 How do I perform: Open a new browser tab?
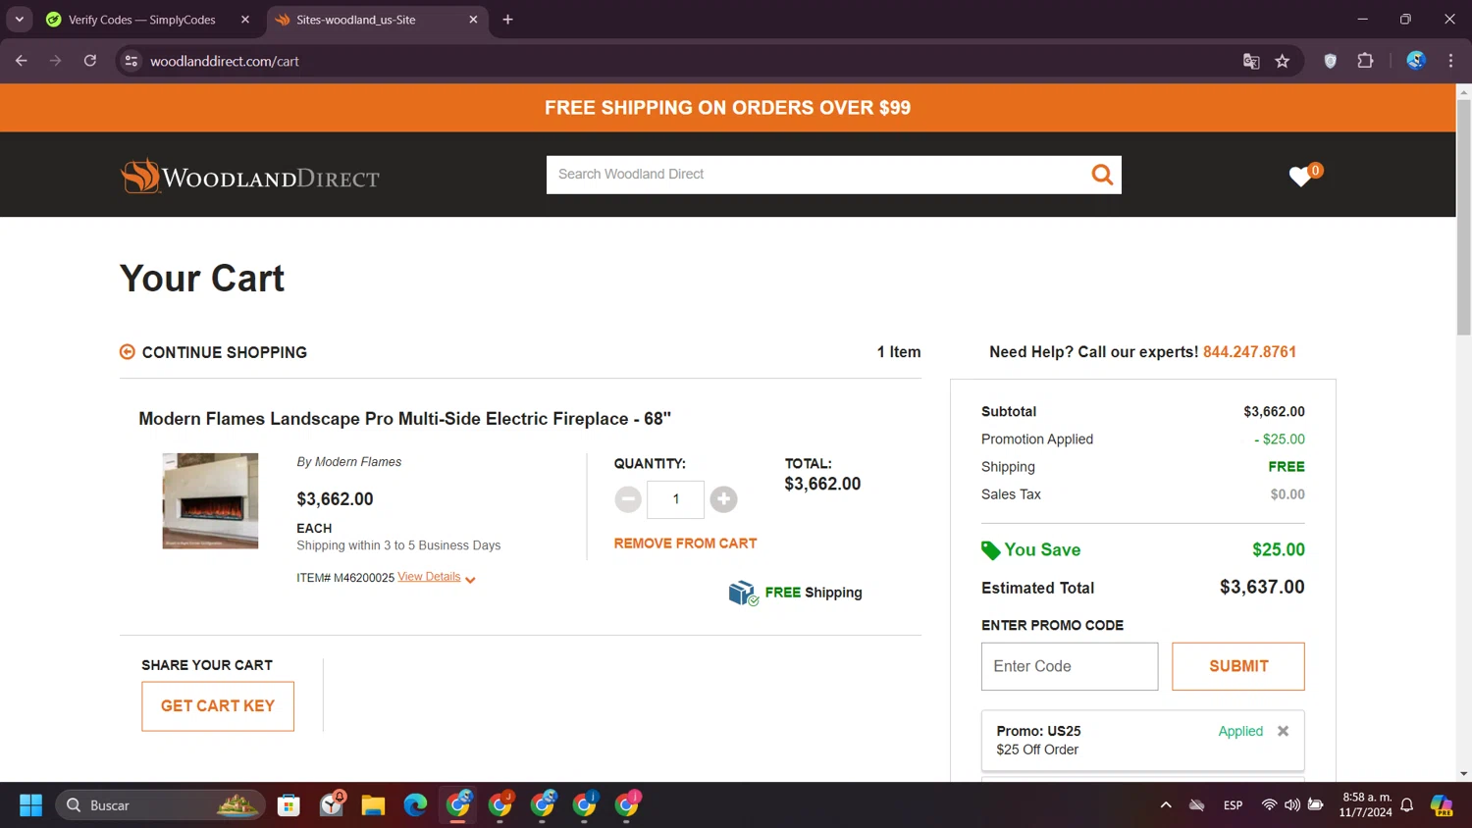pos(507,20)
